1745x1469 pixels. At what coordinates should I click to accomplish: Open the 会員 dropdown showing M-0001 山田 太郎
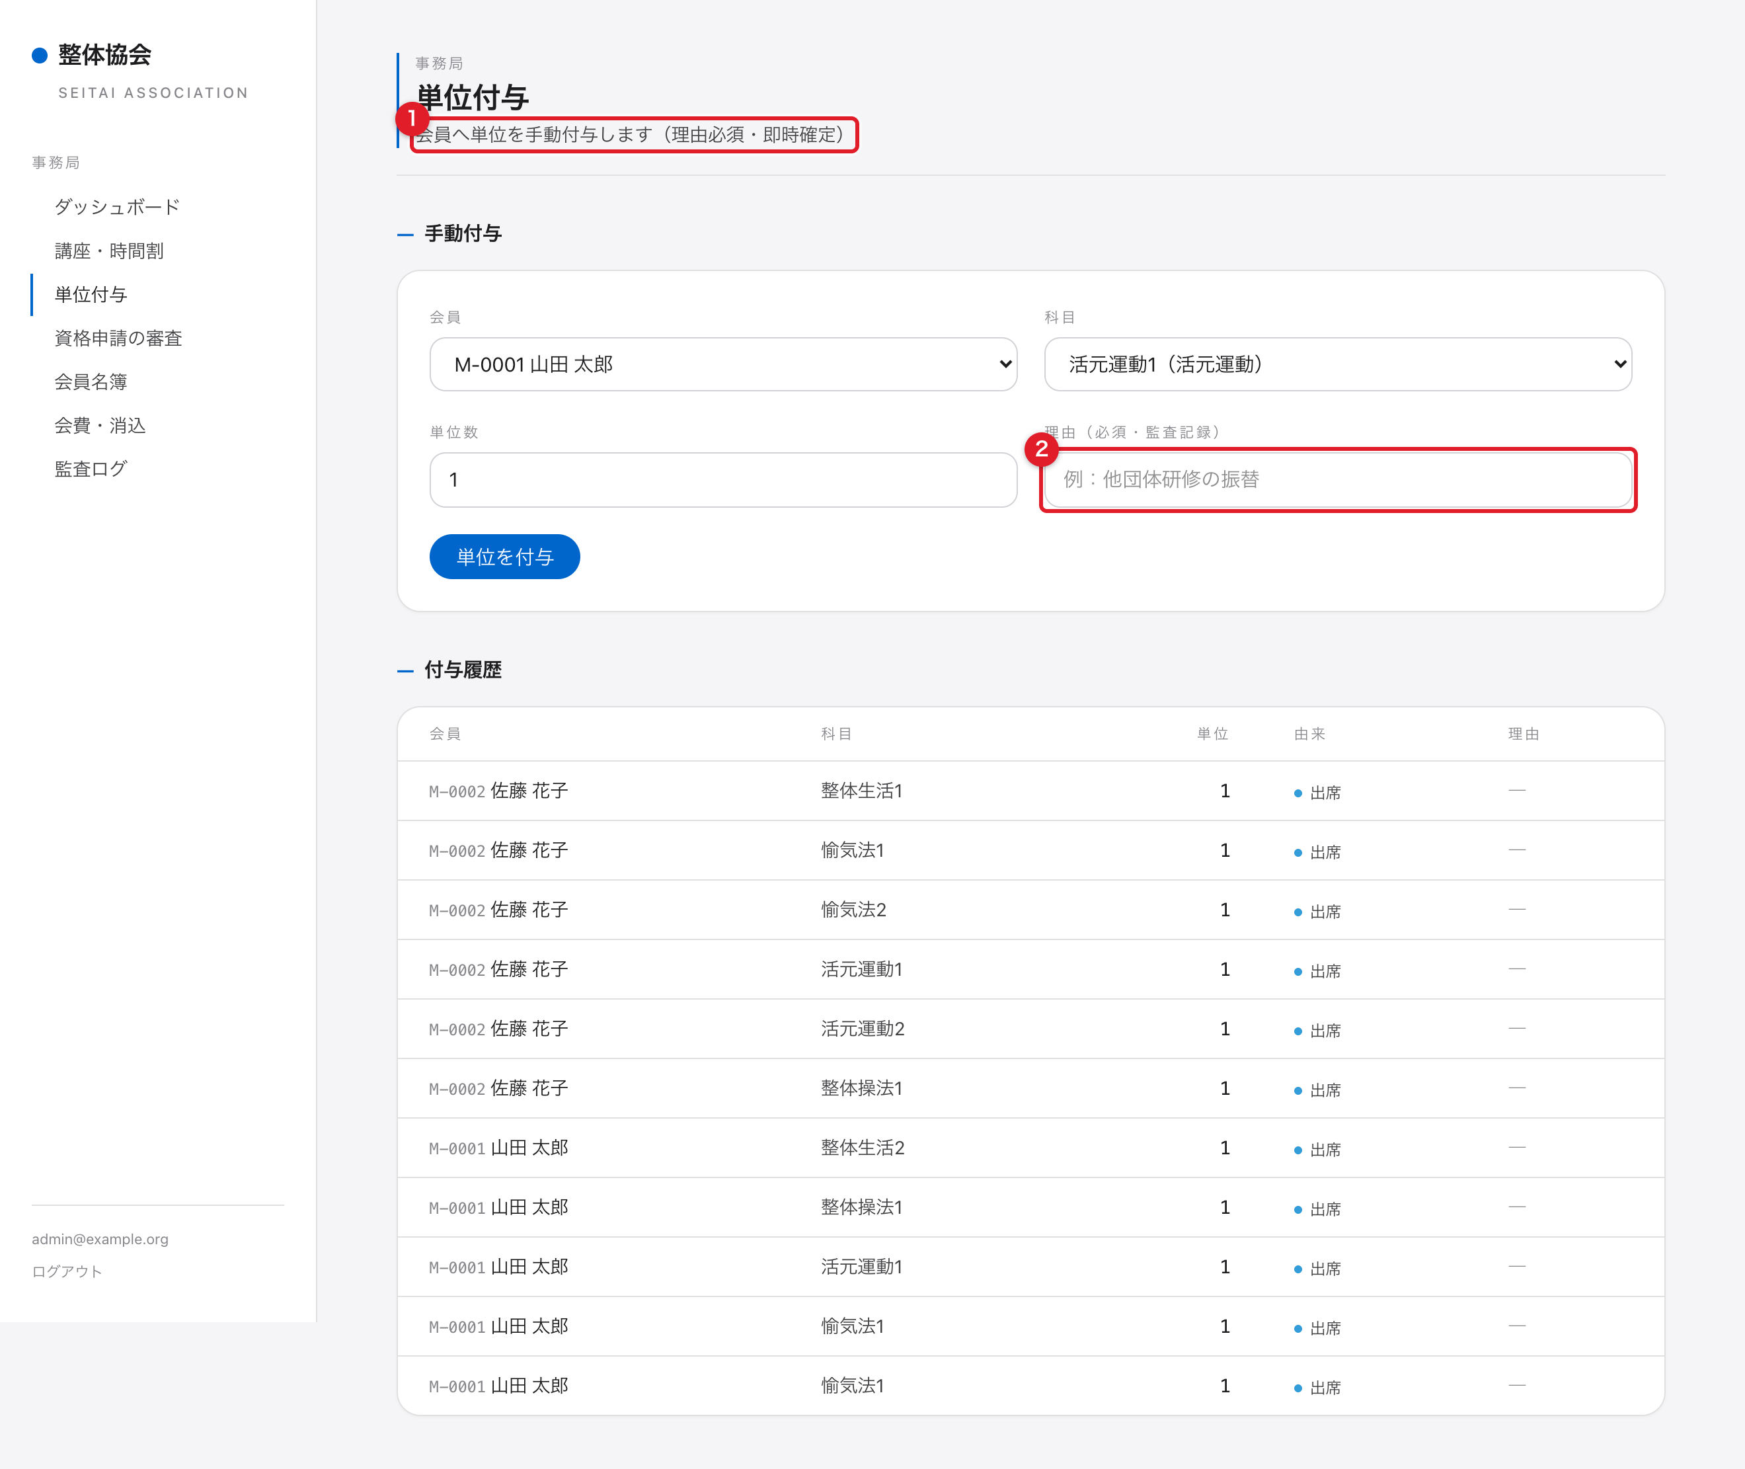722,364
